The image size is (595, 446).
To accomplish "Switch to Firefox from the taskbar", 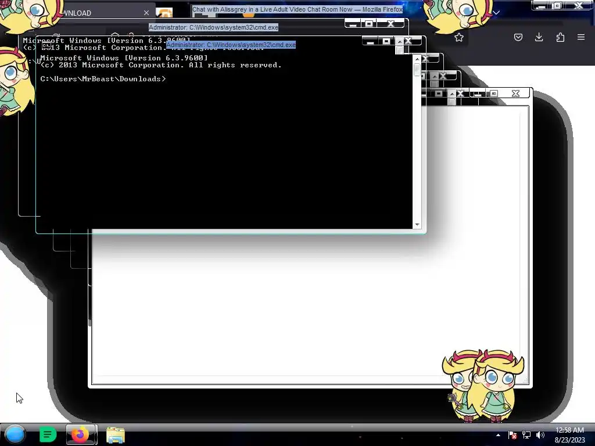I will (x=81, y=434).
